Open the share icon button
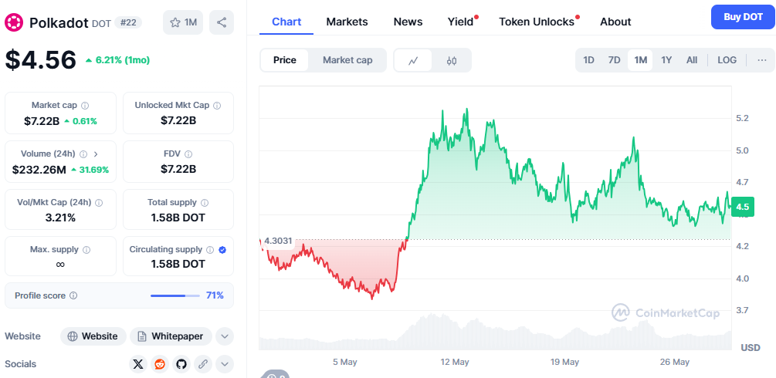The width and height of the screenshot is (776, 378). (222, 22)
